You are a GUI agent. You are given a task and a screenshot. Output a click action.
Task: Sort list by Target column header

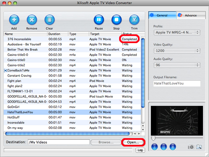click(105, 34)
